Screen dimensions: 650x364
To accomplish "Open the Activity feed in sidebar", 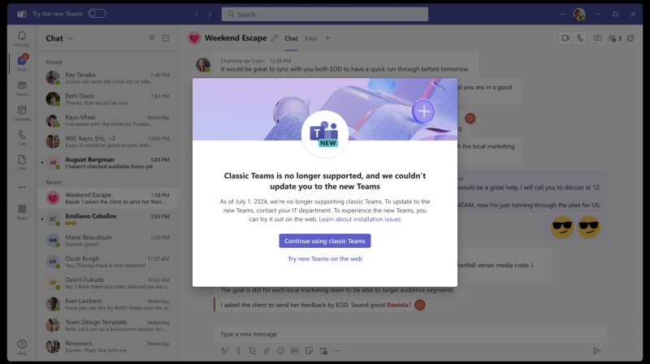I will pyautogui.click(x=22, y=39).
